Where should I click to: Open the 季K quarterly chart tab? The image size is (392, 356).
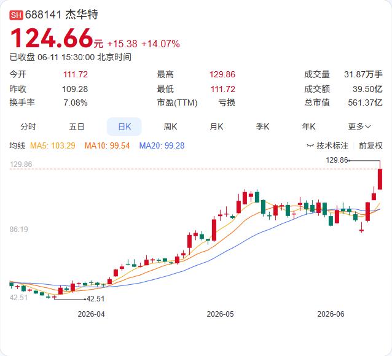coord(262,126)
